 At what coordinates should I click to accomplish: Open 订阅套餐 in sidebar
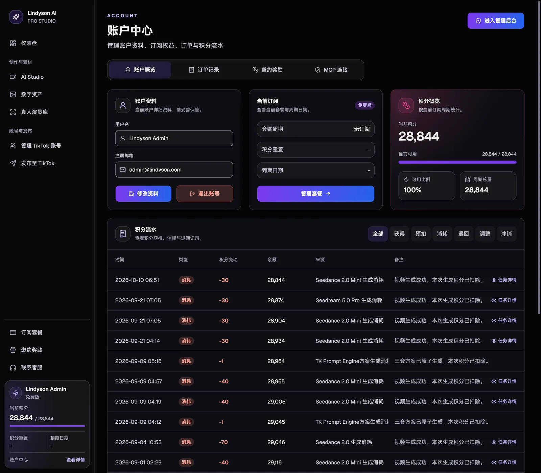[x=47, y=332]
